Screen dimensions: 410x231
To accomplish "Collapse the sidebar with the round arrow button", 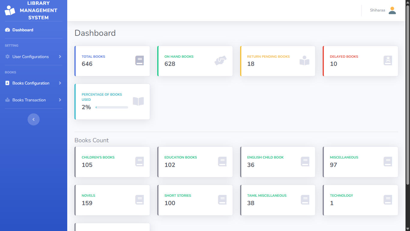I will point(34,119).
